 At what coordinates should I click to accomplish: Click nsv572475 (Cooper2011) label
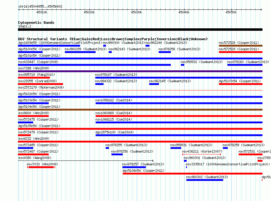point(38,119)
